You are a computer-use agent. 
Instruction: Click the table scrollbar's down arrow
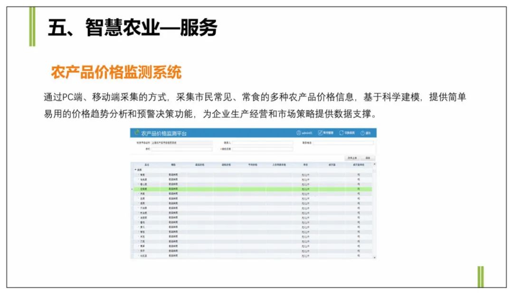pos(374,257)
